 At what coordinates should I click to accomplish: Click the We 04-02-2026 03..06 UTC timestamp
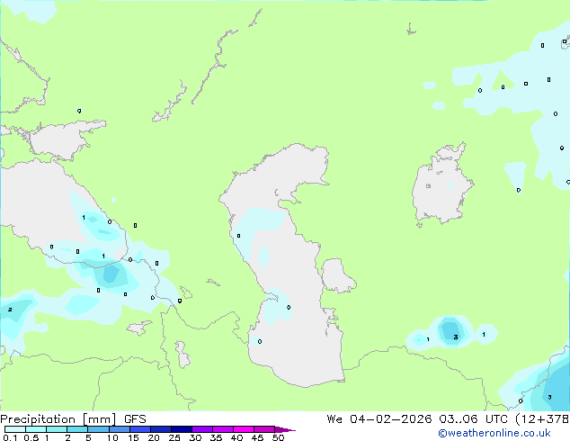pos(417,419)
